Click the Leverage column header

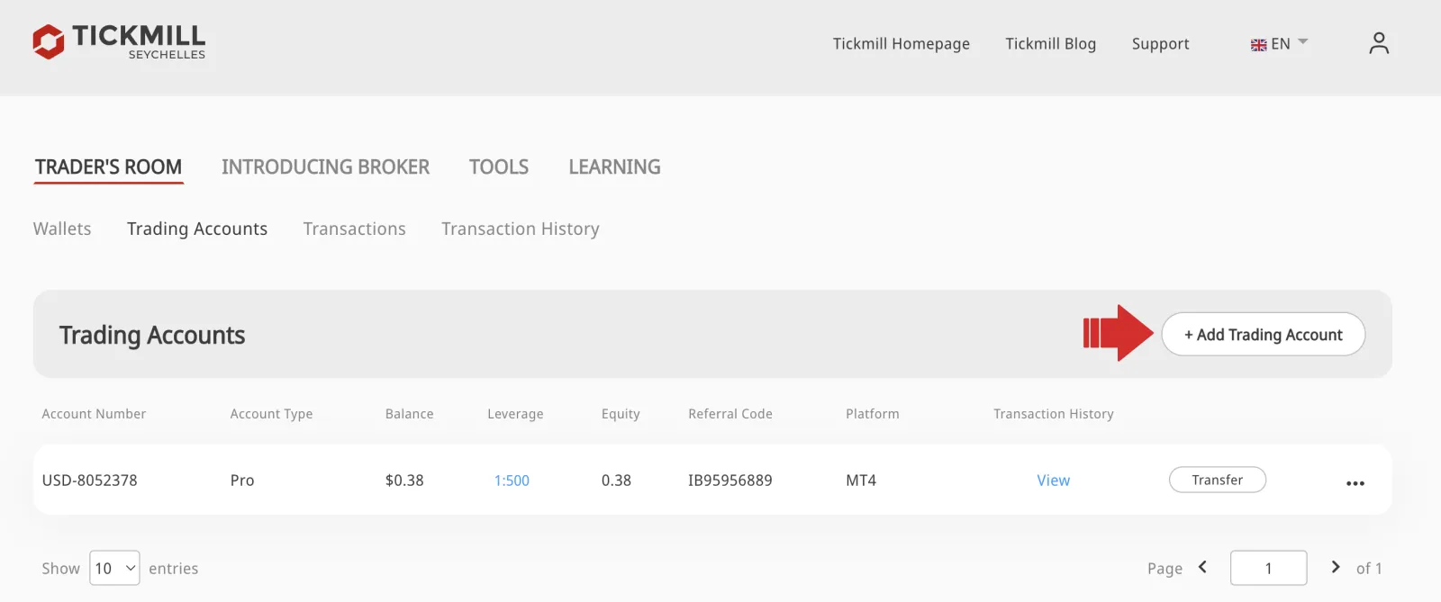[515, 414]
